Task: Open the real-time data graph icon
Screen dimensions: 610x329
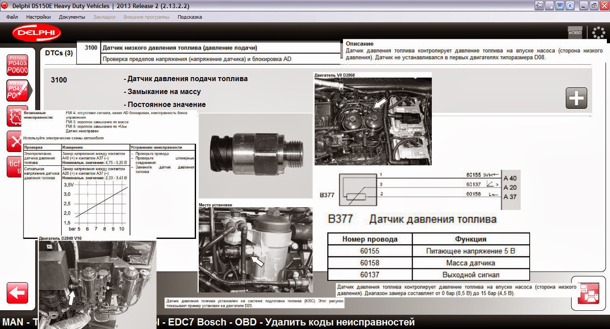Action: tap(15, 117)
